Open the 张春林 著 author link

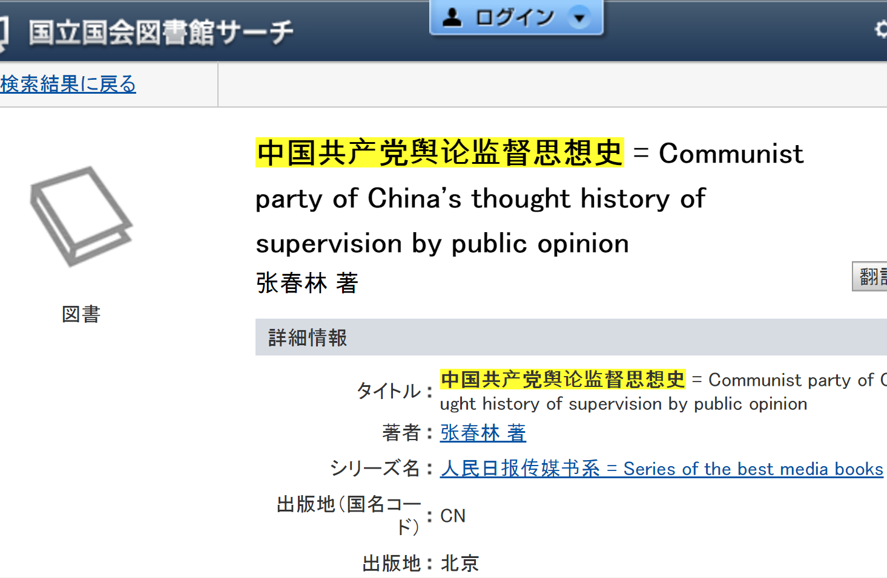coord(483,433)
